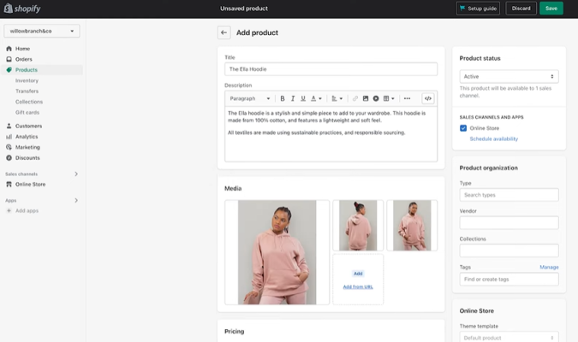
Task: Click the plus icon beside Add apps
Action: (9, 210)
